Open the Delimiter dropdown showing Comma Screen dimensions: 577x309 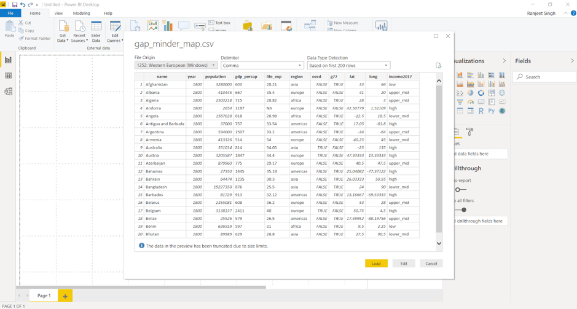click(262, 66)
